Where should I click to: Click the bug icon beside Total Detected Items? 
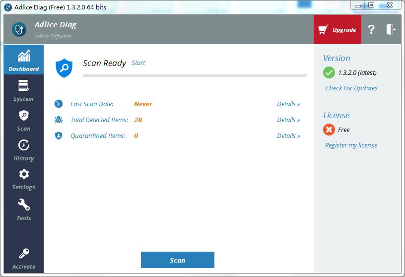click(59, 120)
